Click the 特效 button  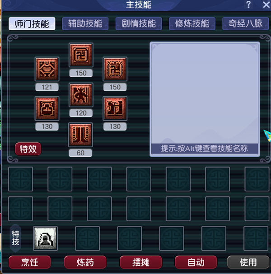click(x=28, y=149)
